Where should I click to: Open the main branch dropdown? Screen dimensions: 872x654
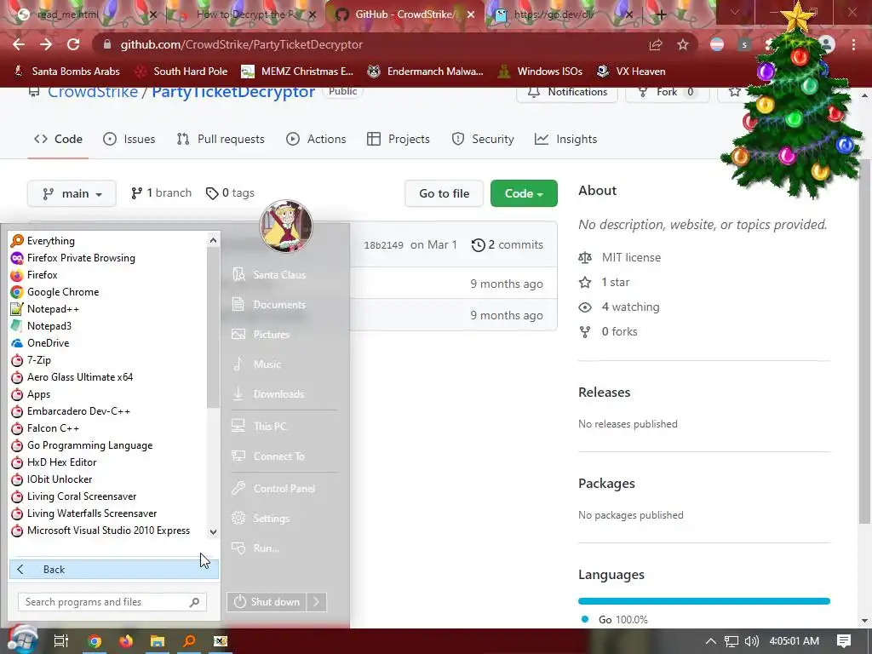tap(72, 193)
